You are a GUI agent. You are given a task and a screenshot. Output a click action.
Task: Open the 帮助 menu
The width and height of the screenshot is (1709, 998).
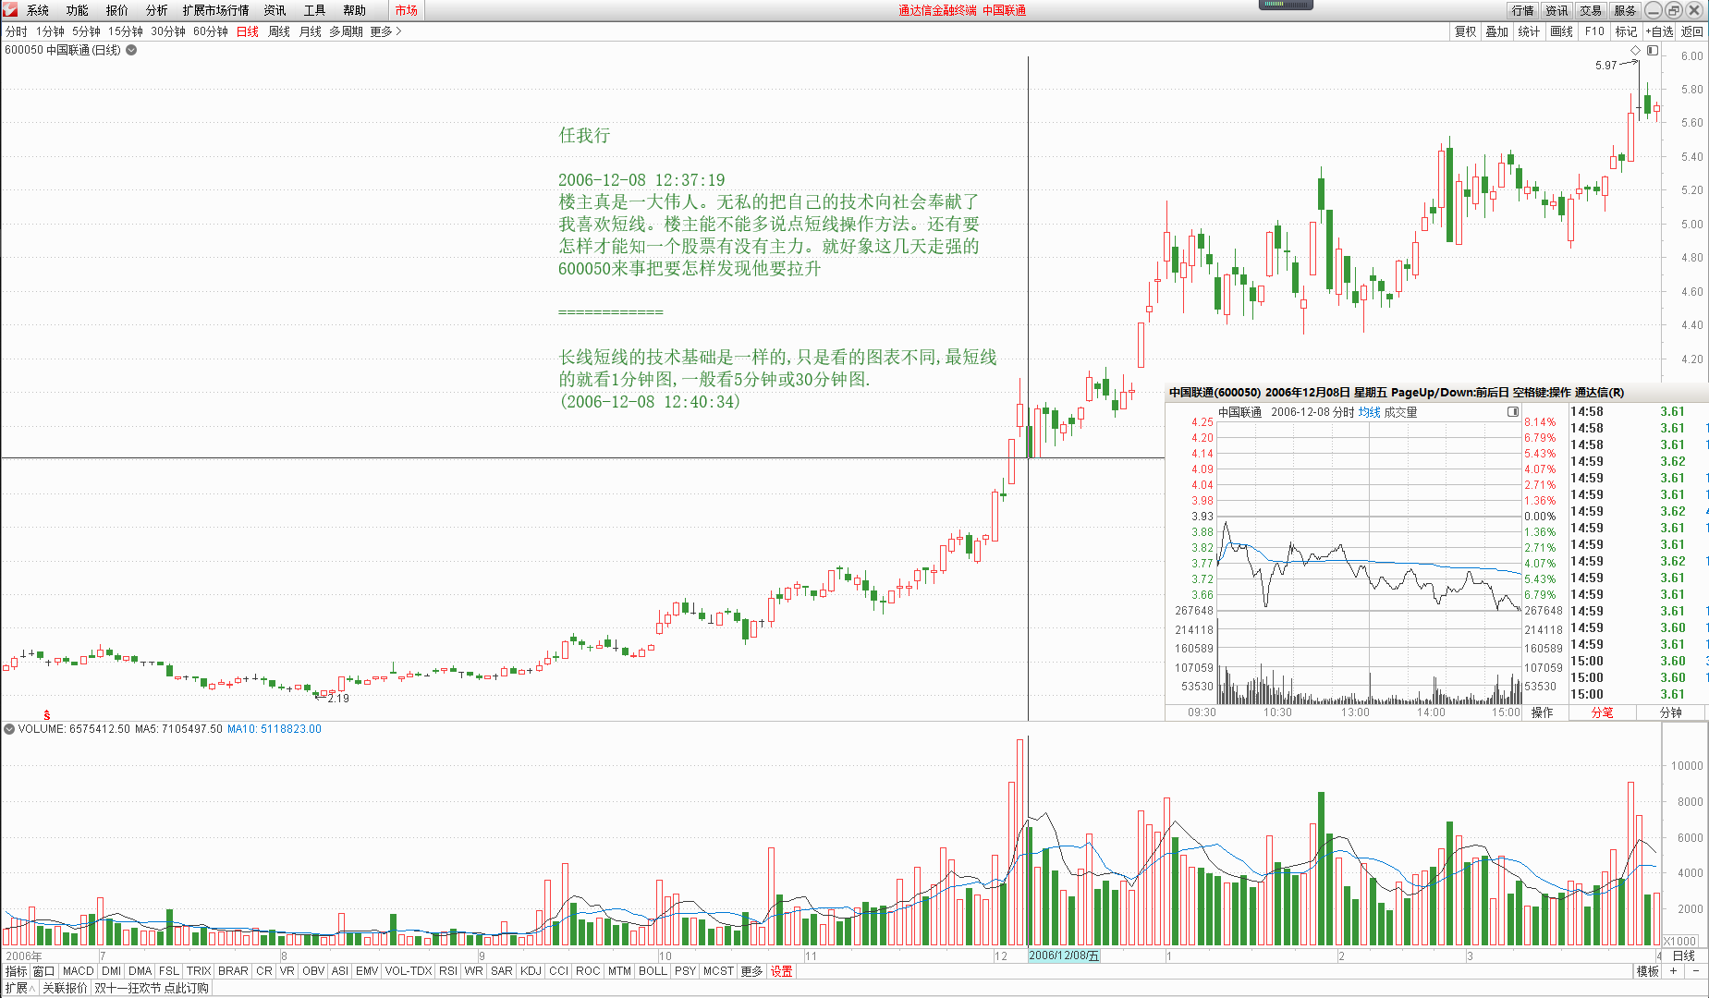[x=355, y=10]
